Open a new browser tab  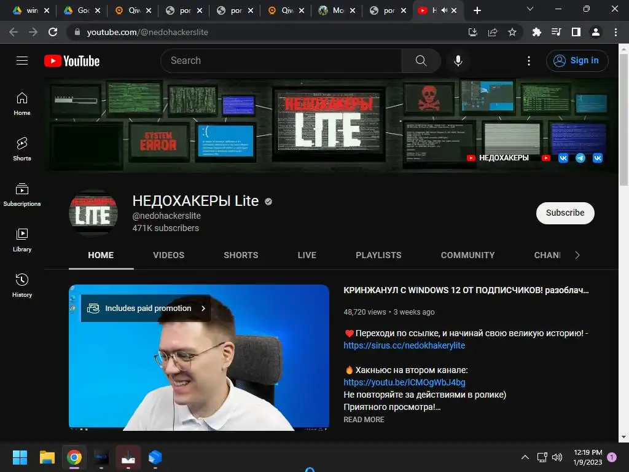[x=477, y=10]
